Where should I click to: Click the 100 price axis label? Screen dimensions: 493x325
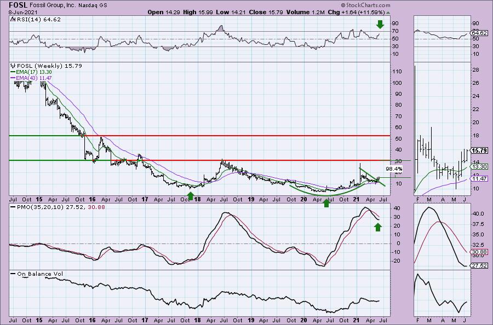397,83
